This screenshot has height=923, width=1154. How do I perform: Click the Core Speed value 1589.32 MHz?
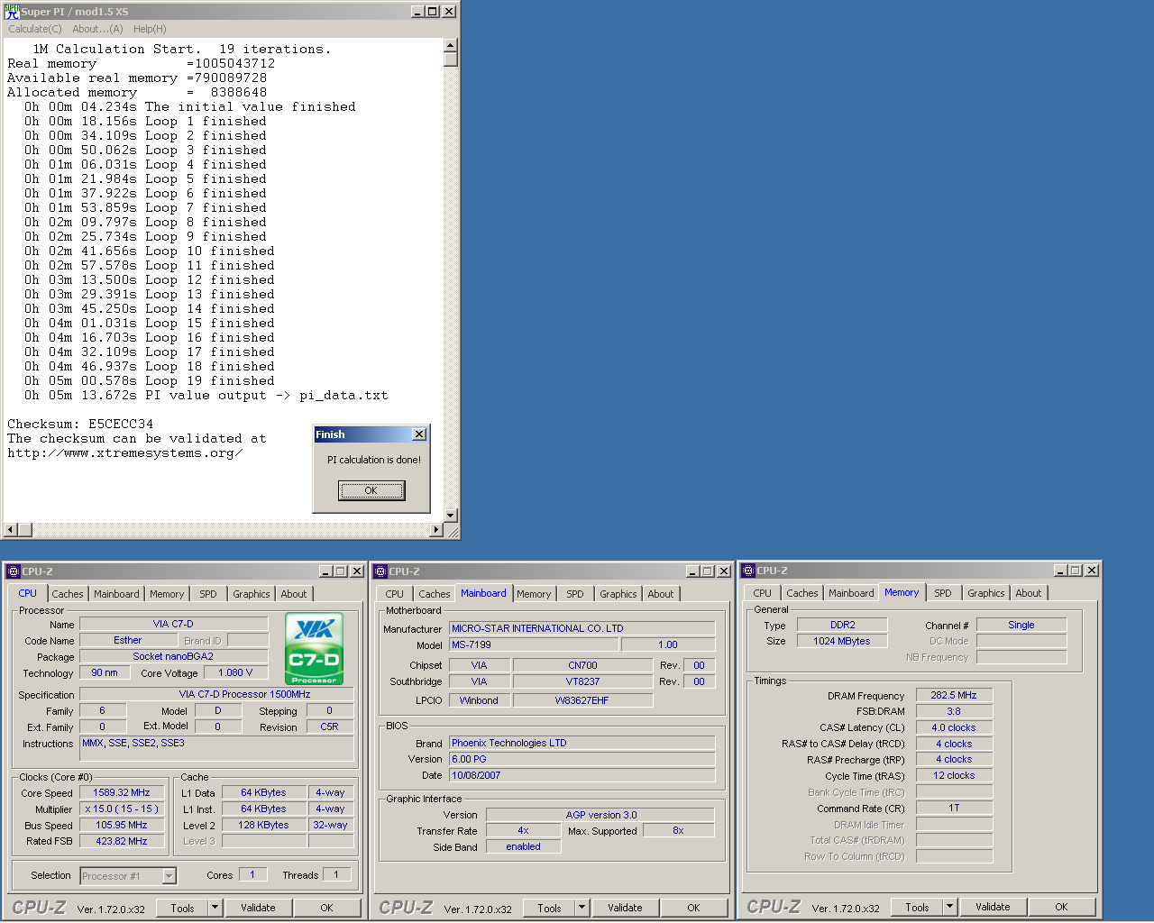122,792
